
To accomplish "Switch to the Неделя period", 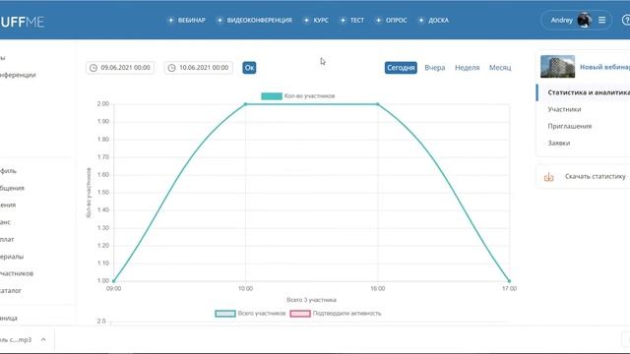I will coord(467,68).
